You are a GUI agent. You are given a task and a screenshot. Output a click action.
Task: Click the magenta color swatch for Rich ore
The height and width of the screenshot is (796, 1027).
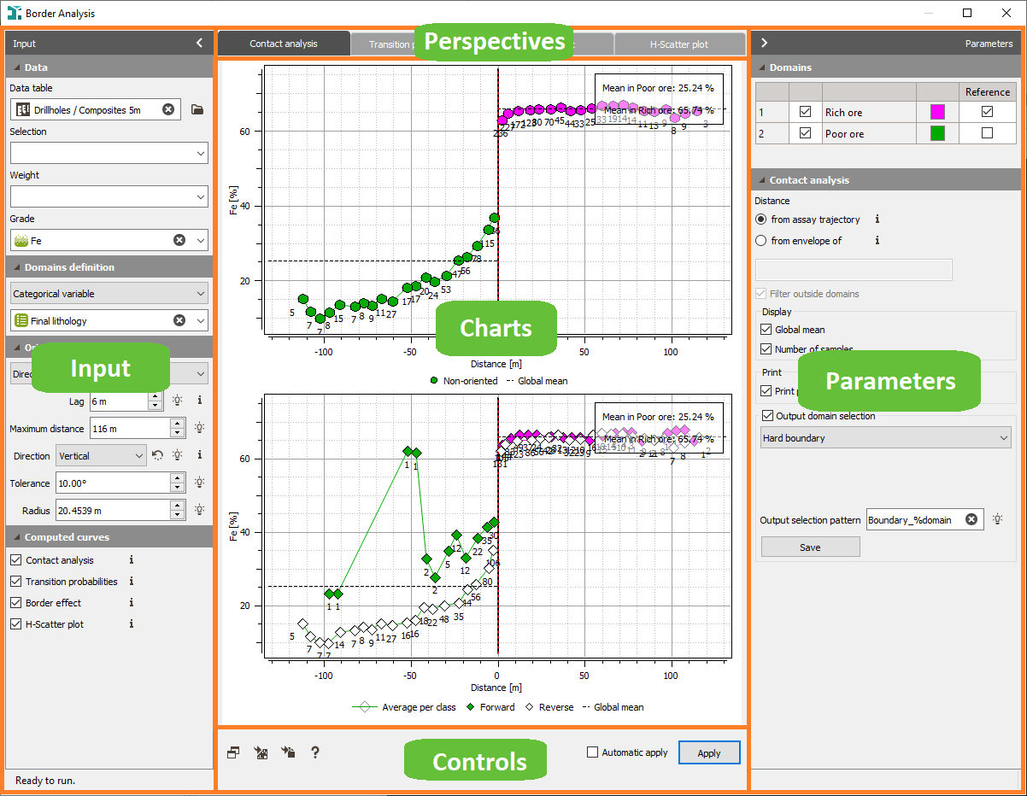pos(936,111)
